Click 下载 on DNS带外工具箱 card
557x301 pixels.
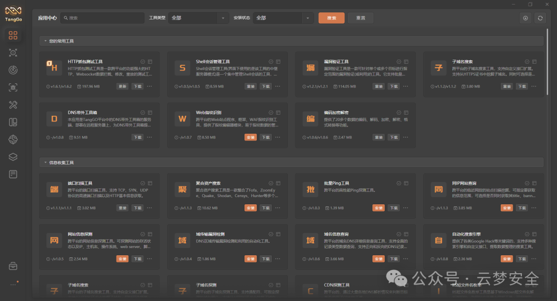click(x=138, y=137)
